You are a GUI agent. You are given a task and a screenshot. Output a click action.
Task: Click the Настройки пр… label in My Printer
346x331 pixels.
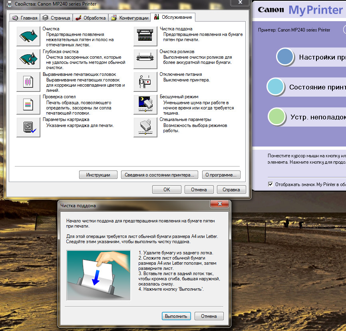coord(322,57)
